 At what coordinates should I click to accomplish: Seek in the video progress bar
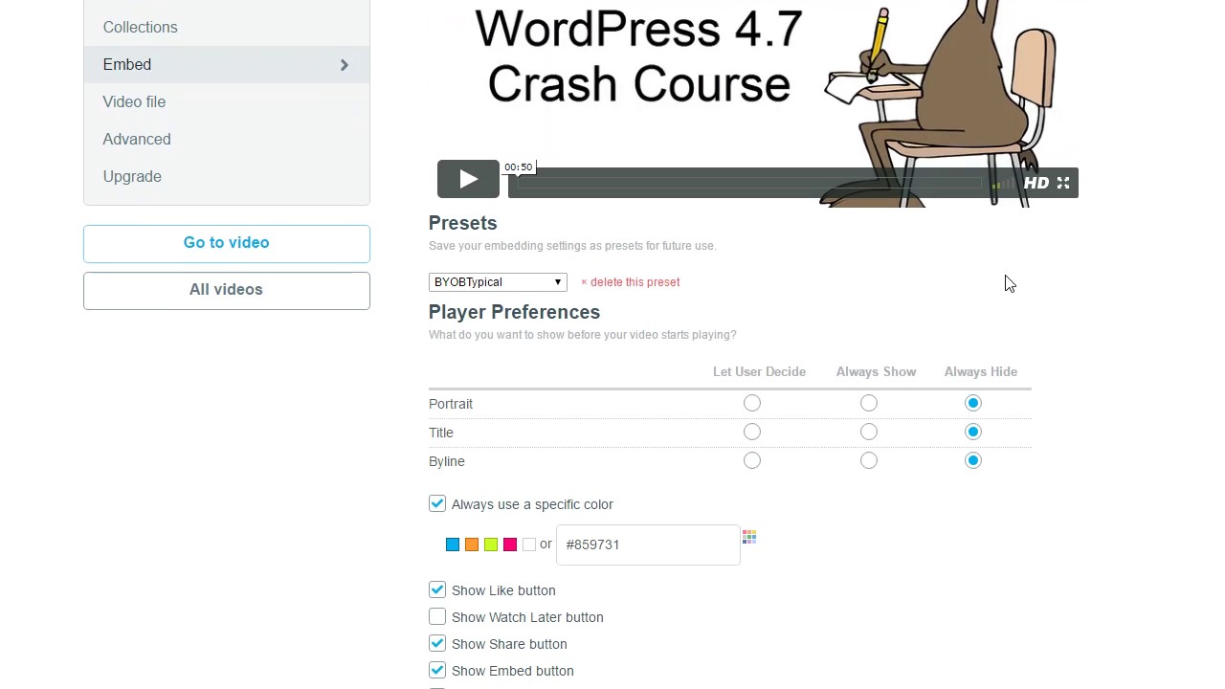[x=748, y=183]
